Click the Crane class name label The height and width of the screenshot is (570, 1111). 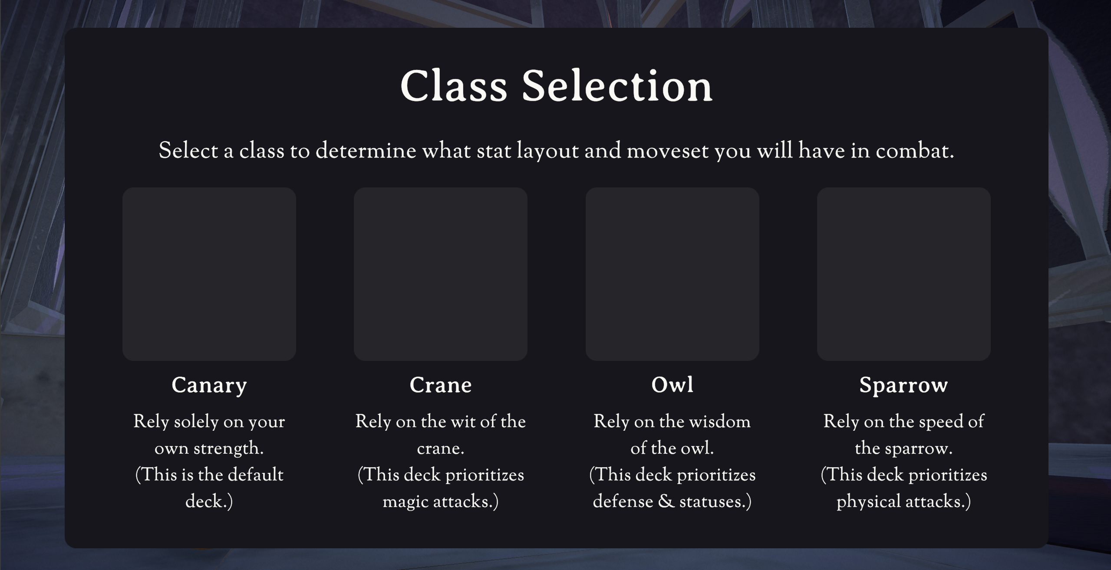(x=441, y=385)
